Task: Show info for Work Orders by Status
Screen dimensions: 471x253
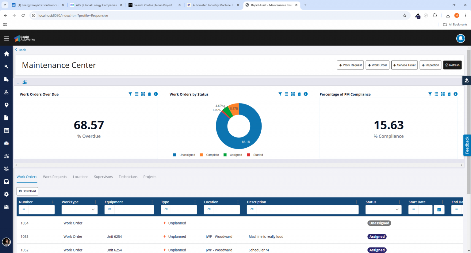Action: pos(306,94)
